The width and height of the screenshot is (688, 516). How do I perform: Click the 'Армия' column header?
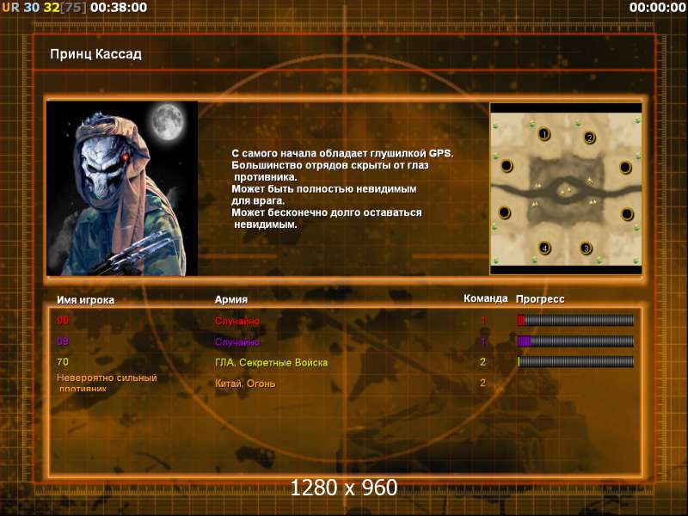pyautogui.click(x=231, y=299)
